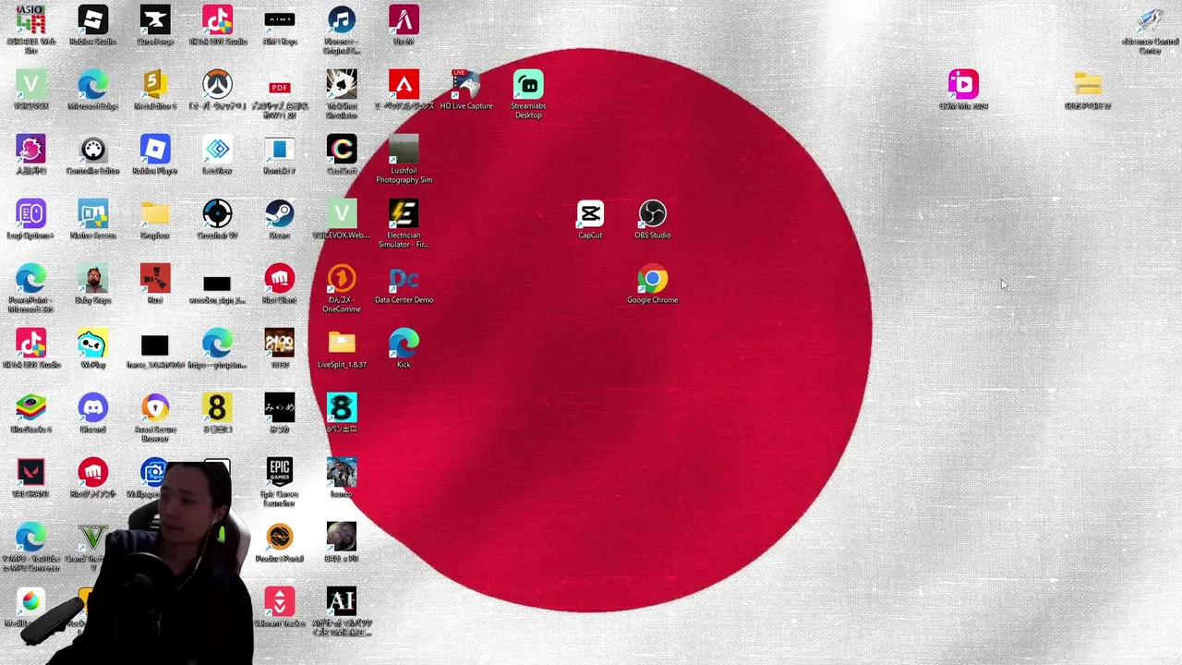Launch OBS Studio
This screenshot has width=1182, height=665.
pos(653,214)
